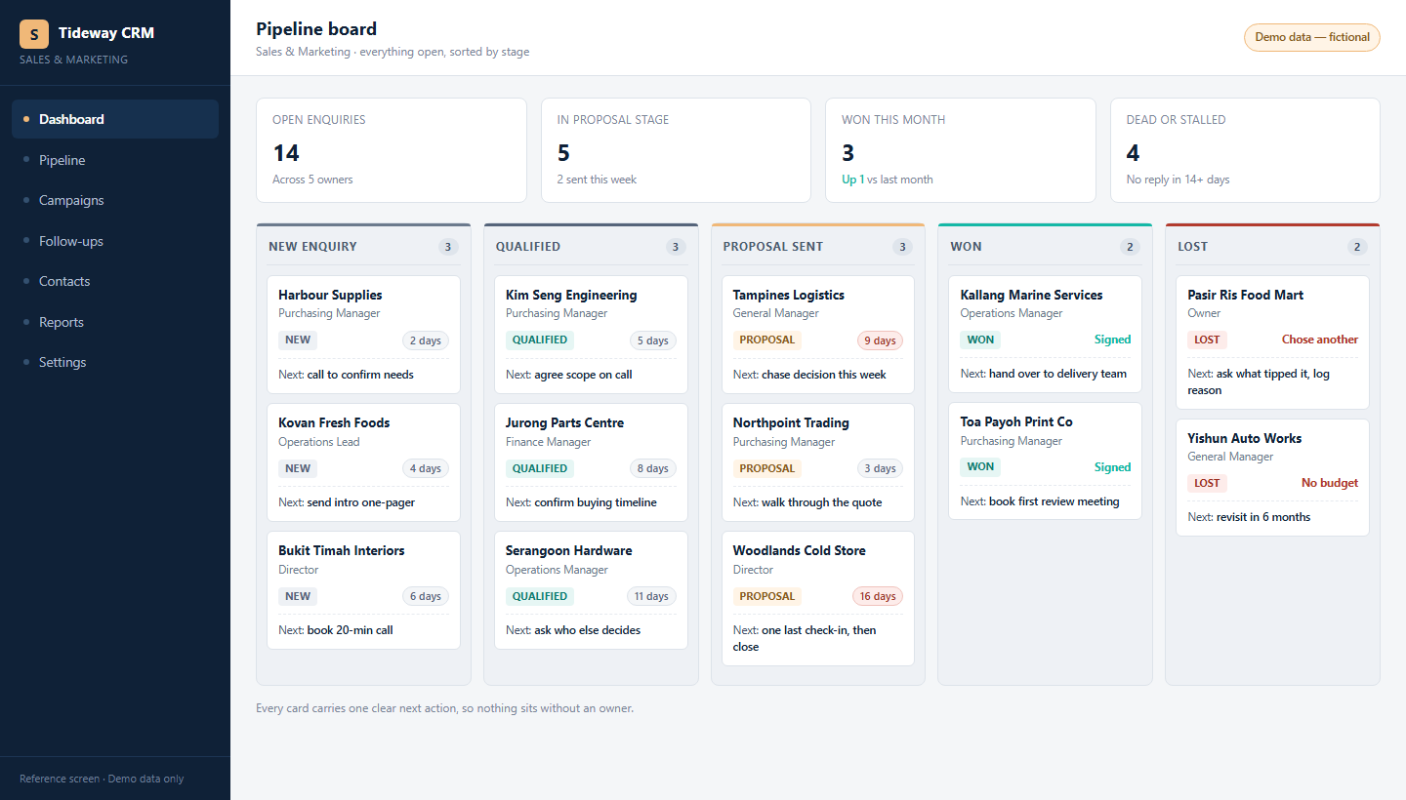Viewport: 1406px width, 800px height.
Task: Open the Contacts section
Action: 115,281
